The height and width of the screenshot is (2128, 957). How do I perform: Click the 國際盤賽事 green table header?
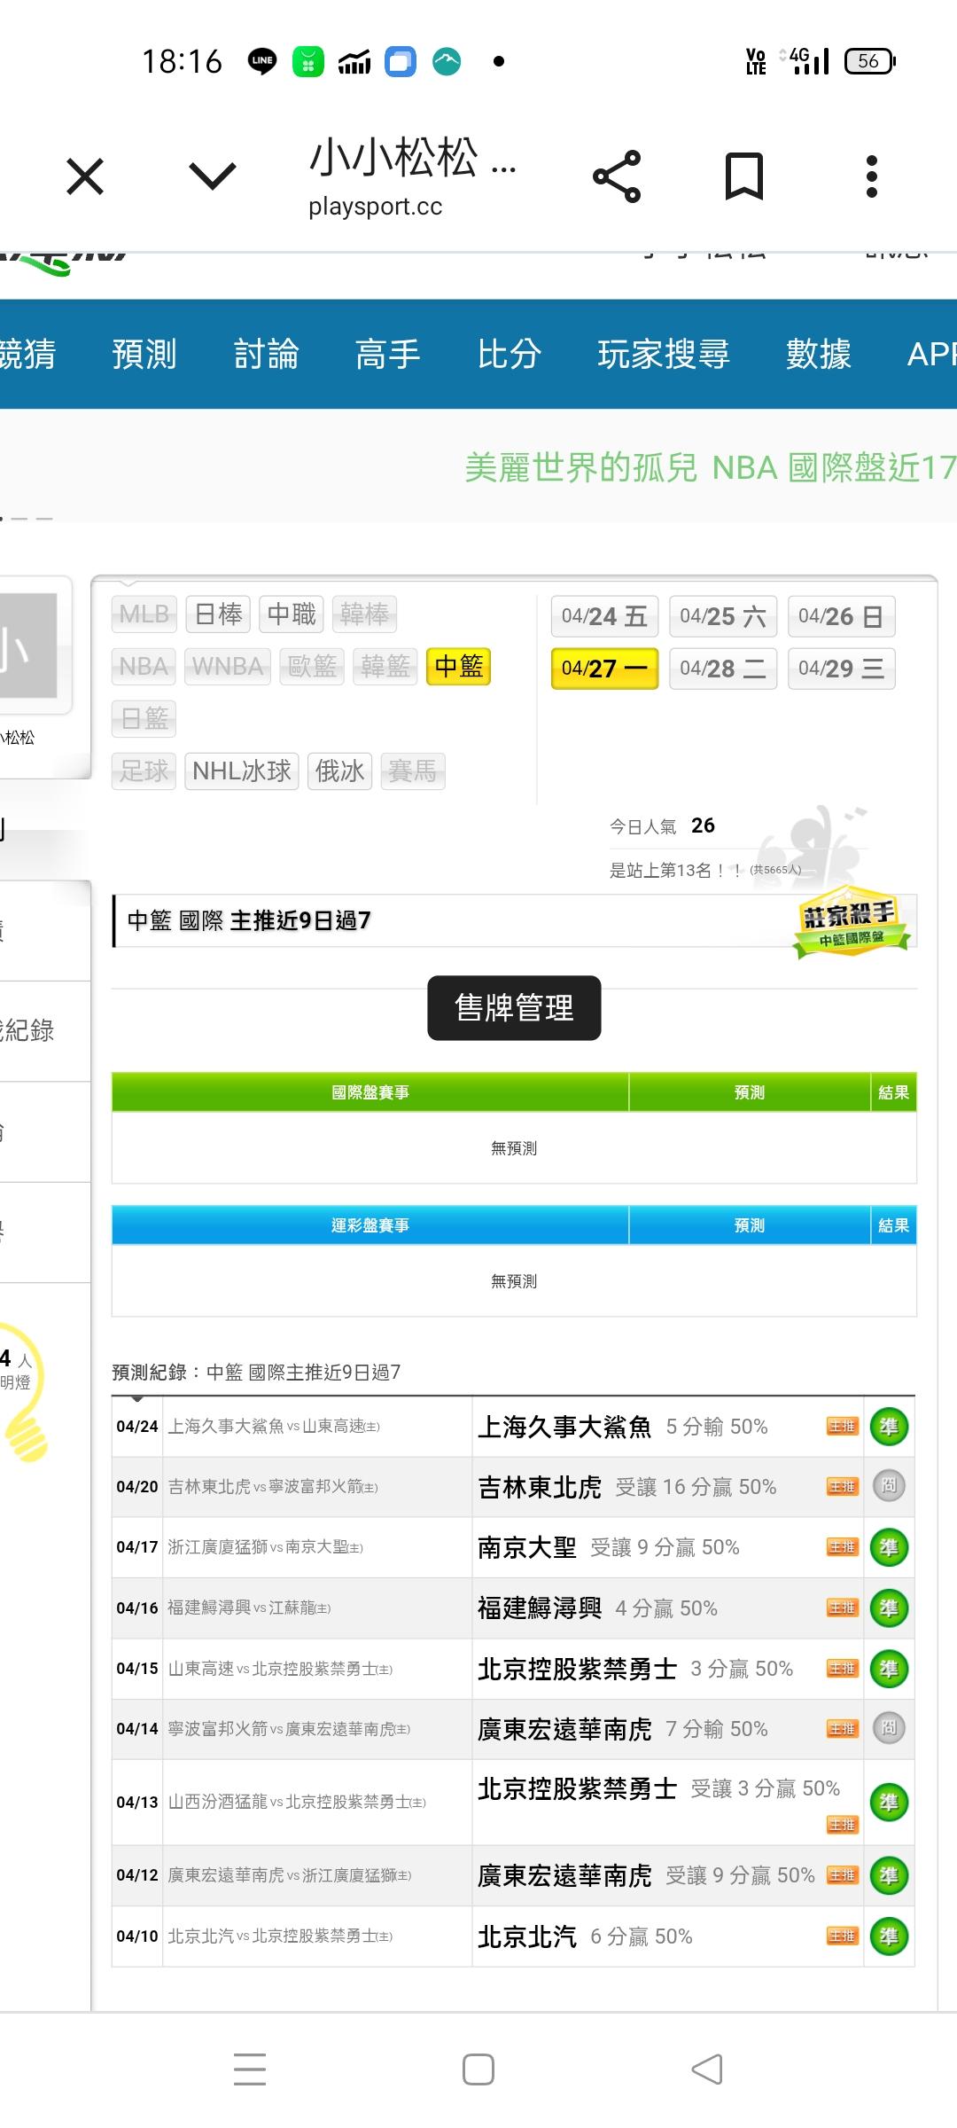coord(370,1092)
